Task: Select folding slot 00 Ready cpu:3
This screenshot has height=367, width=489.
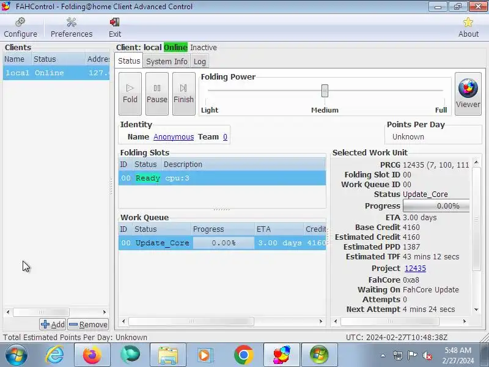Action: click(222, 178)
